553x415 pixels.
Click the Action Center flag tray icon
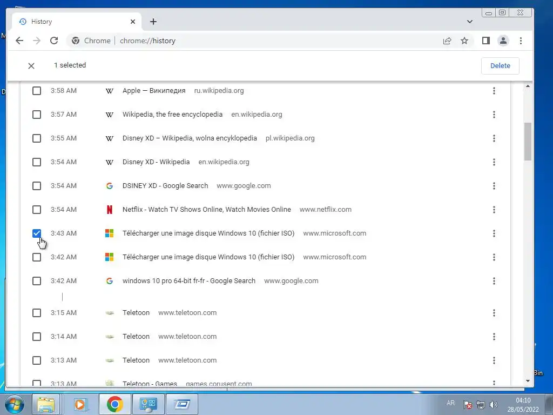[x=467, y=404]
